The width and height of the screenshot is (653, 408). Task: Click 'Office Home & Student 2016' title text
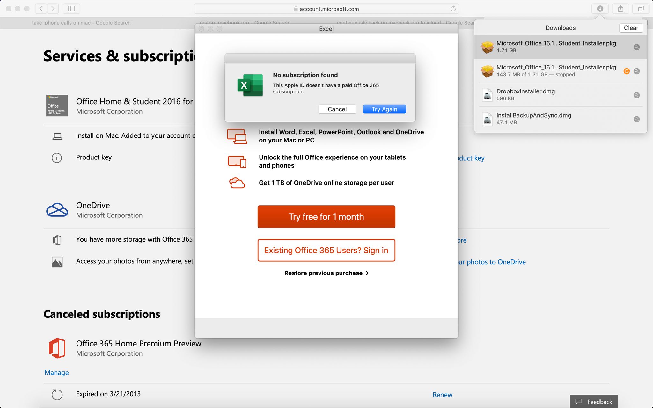pyautogui.click(x=135, y=101)
